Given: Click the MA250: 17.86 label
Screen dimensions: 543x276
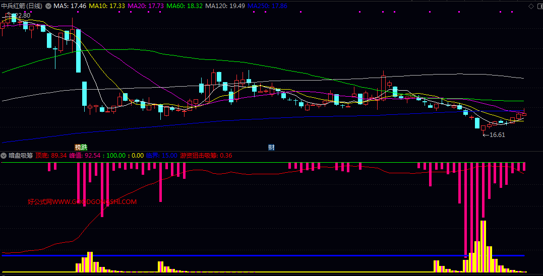Looking at the screenshot, I should (x=267, y=6).
